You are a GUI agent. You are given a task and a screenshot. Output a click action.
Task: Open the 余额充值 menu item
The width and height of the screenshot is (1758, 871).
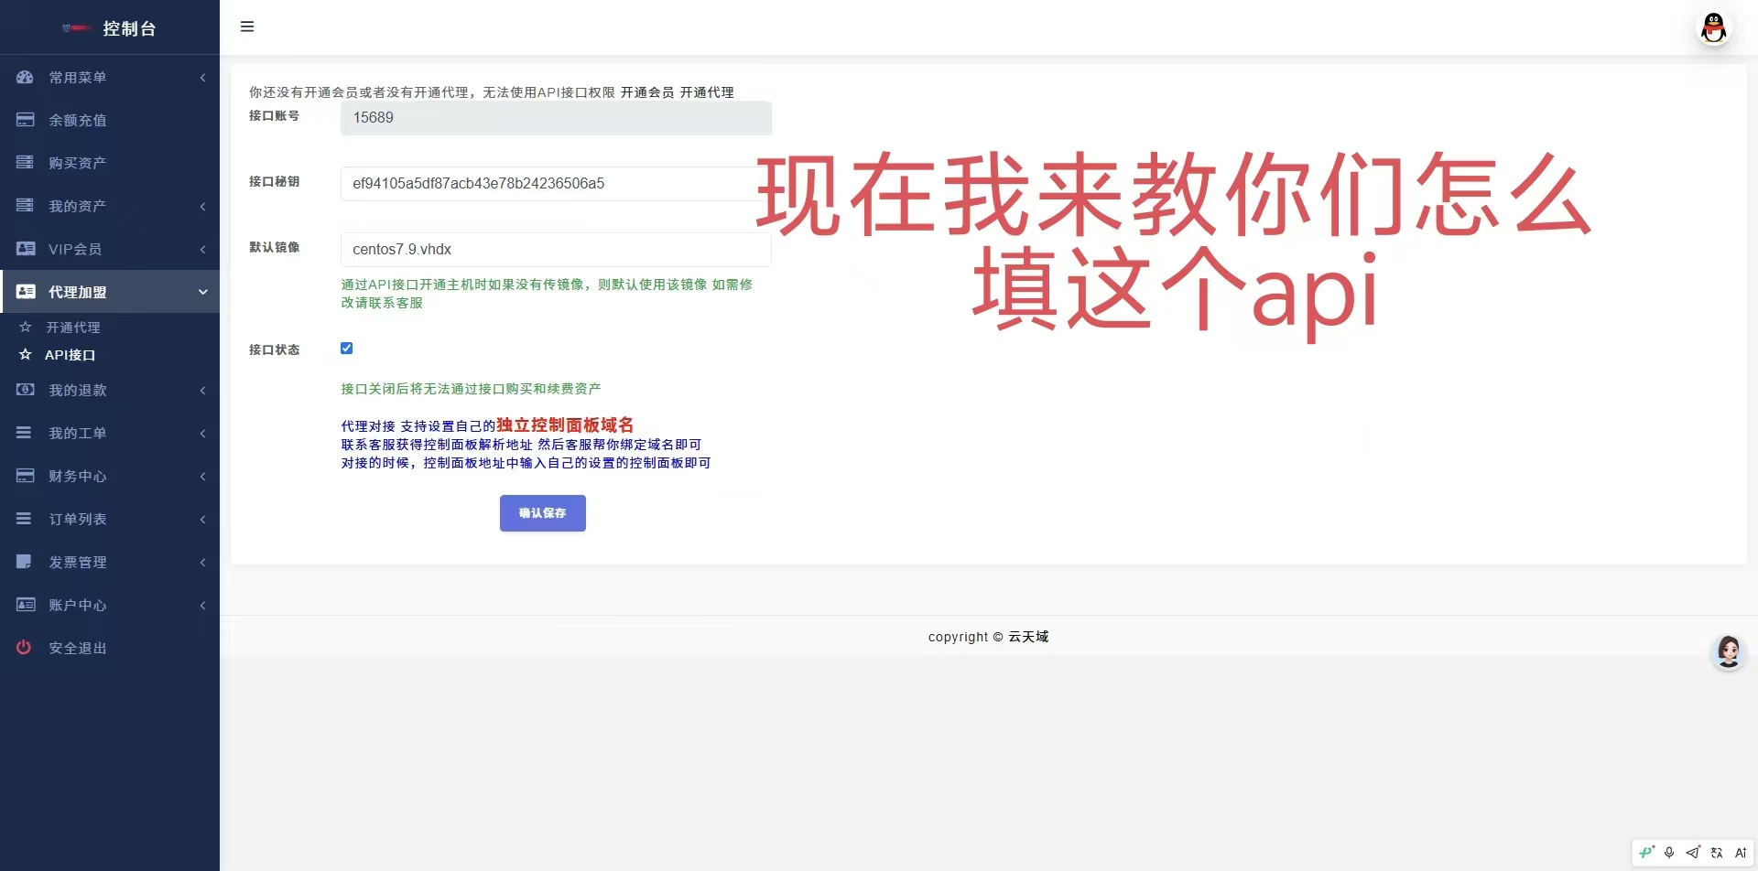(110, 120)
